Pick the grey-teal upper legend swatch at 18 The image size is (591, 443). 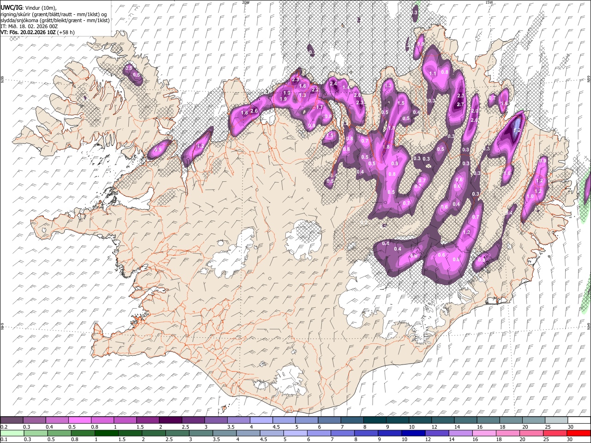[511, 420]
